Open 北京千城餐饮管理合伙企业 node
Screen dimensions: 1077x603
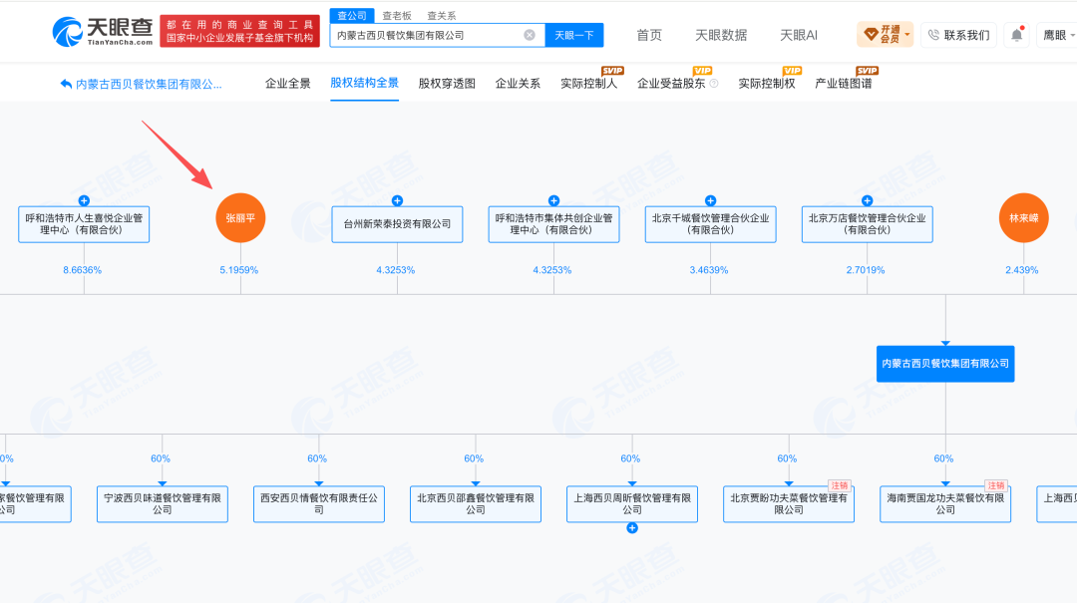[x=710, y=224]
